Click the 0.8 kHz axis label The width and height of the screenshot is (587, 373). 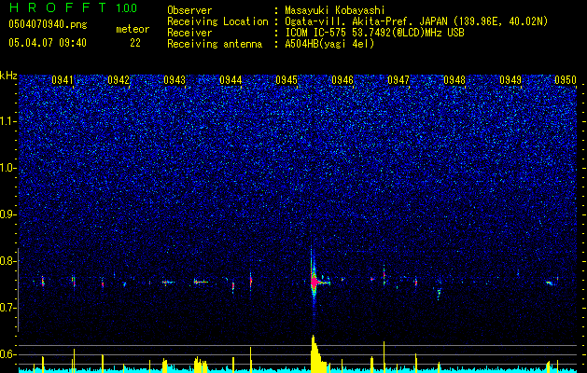8,261
